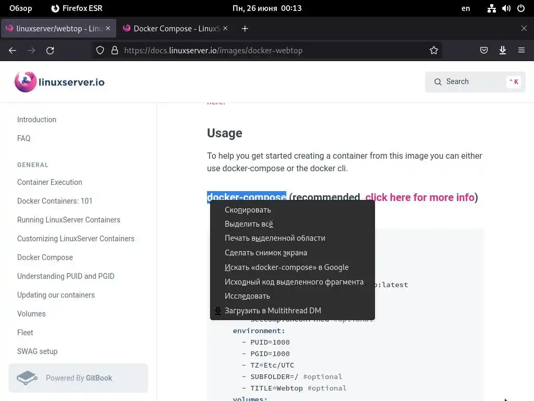Click the linuxserver.io logo
Viewport: 534px width, 401px height.
pos(59,82)
